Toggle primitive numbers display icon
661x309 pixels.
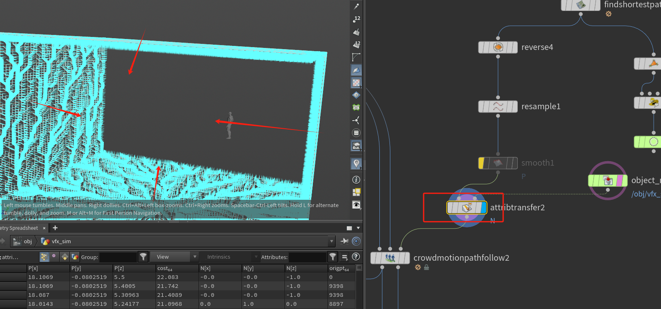[356, 44]
